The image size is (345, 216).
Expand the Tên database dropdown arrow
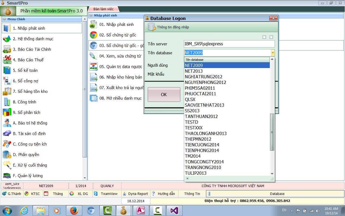273,53
